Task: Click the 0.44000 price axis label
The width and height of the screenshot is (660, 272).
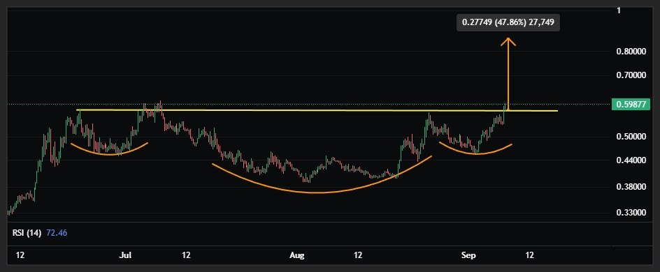Action: point(630,160)
